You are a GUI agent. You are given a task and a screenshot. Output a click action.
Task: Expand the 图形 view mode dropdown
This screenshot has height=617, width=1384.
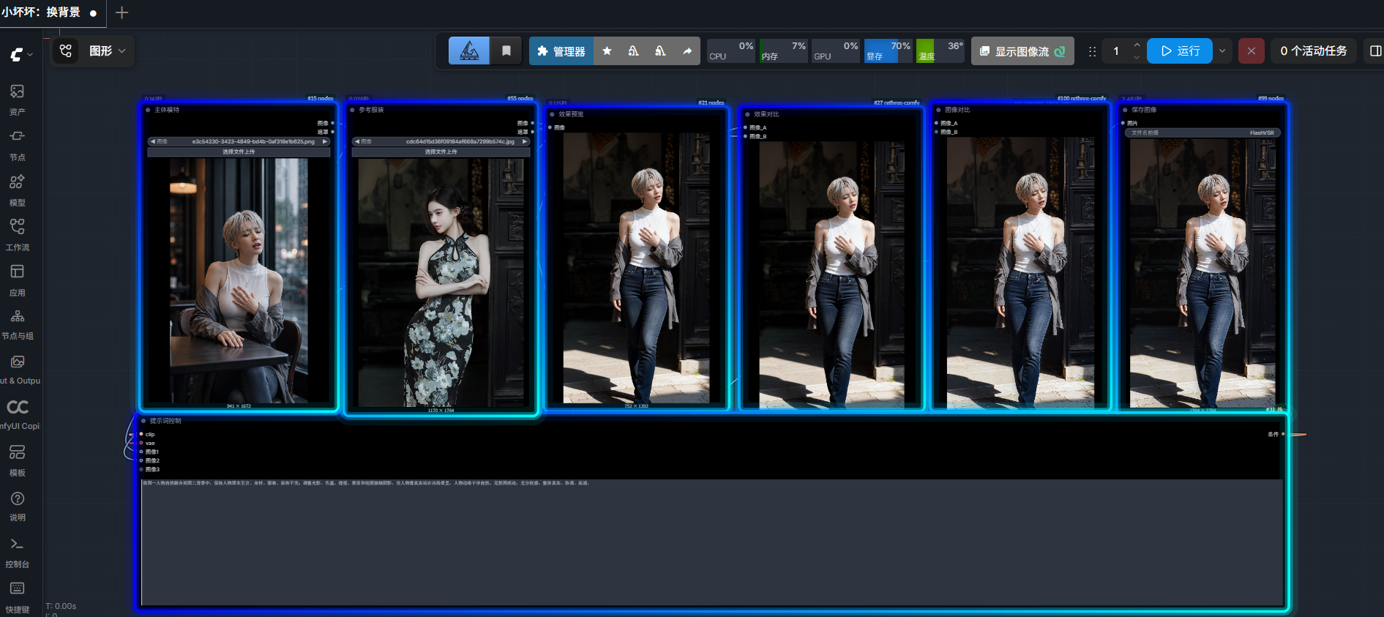108,51
